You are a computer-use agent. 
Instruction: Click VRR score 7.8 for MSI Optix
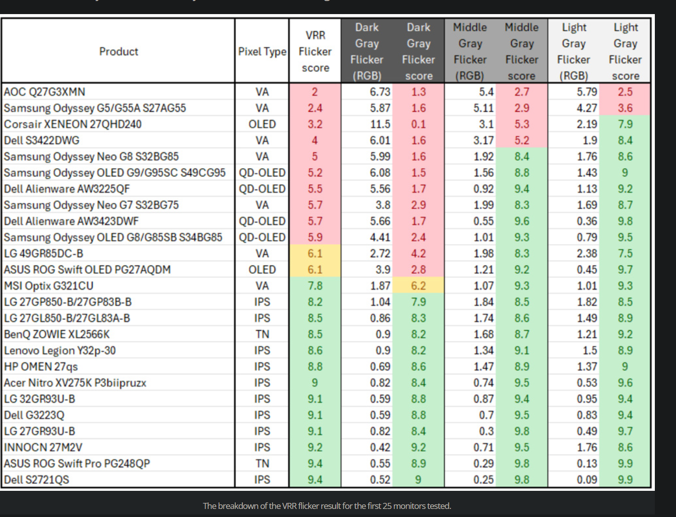tap(315, 286)
